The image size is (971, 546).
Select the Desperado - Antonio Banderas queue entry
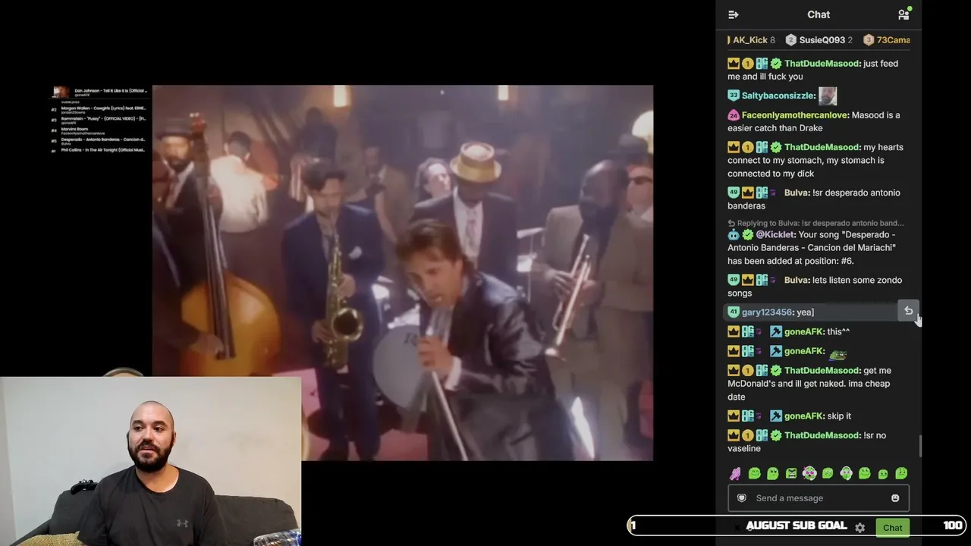point(99,140)
